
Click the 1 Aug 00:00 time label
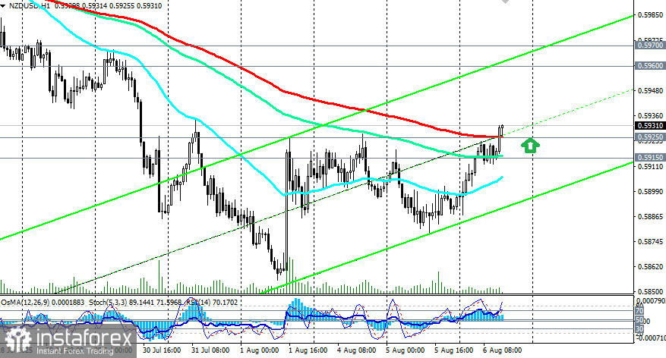[x=260, y=350]
